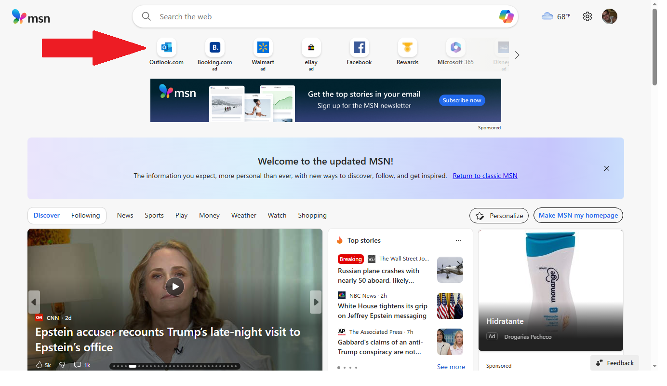Select the active carousel slide indicator

point(133,366)
